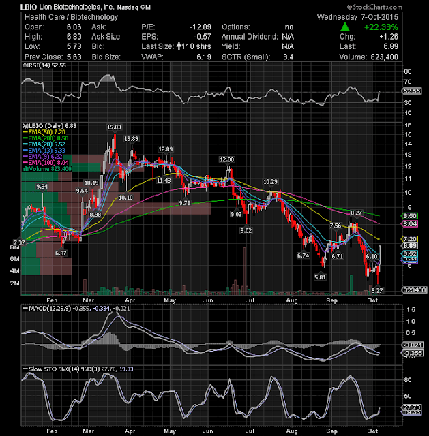Click the '12.89' price label near May
Viewport: 429px width, 436px height.
(165, 149)
